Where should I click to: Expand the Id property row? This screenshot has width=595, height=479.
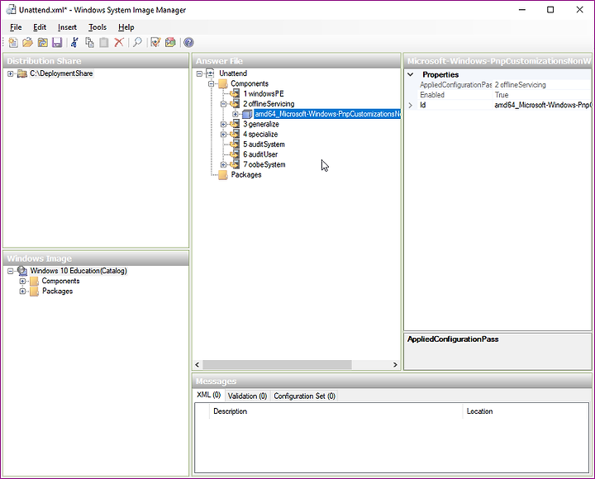click(410, 105)
